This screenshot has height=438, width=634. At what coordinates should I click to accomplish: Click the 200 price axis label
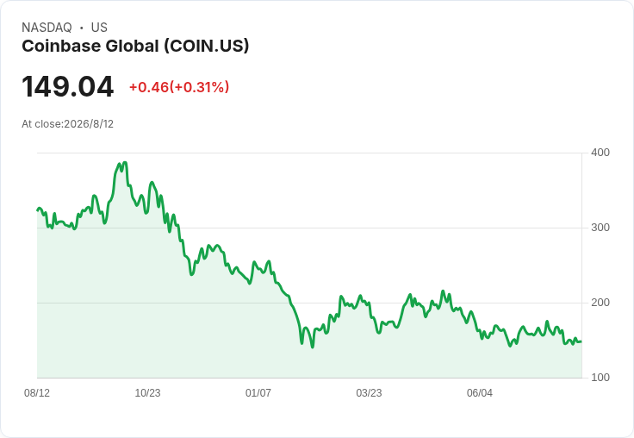coord(600,303)
